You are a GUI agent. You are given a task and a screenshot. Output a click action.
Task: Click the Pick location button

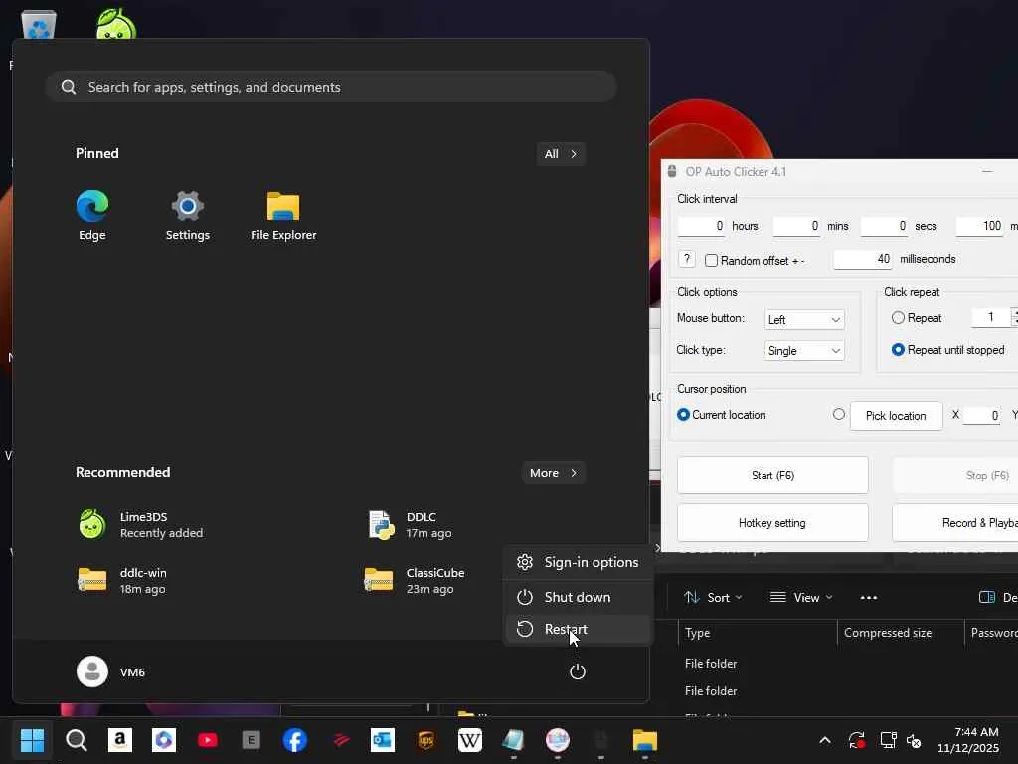[x=896, y=415]
